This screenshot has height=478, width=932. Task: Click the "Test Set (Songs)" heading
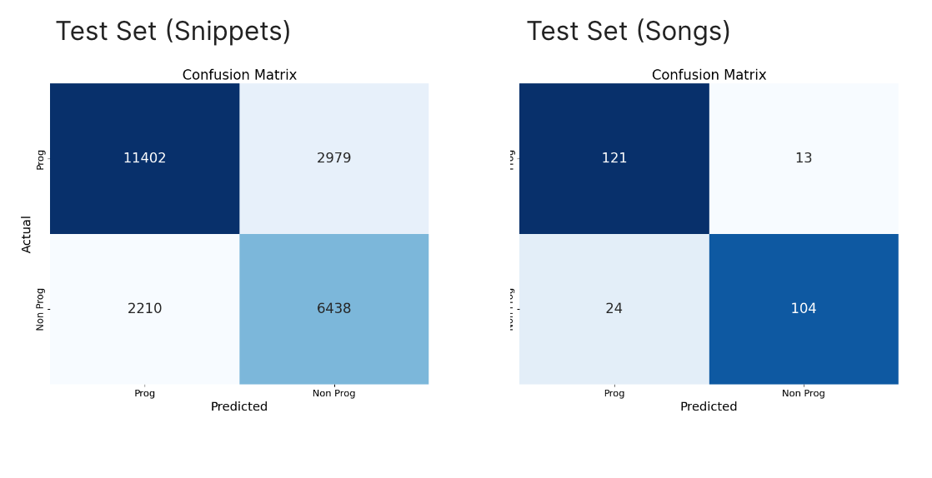point(629,32)
